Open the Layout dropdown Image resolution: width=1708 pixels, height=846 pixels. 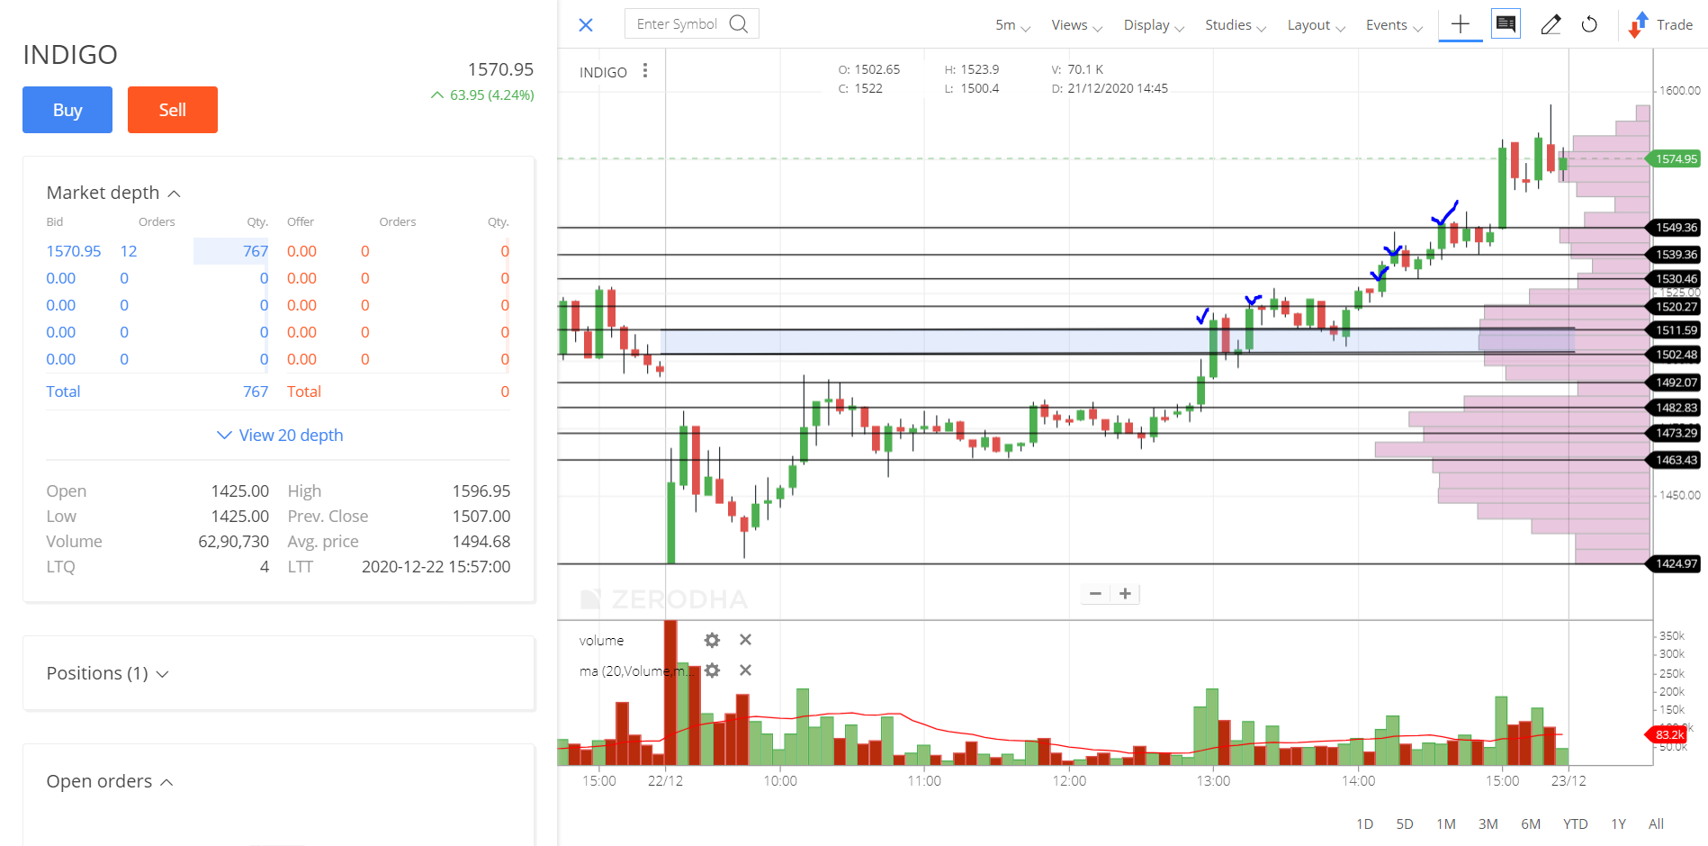[x=1316, y=25]
